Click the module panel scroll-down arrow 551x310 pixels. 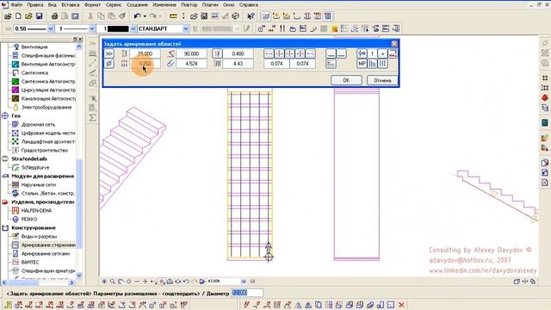tap(79, 276)
